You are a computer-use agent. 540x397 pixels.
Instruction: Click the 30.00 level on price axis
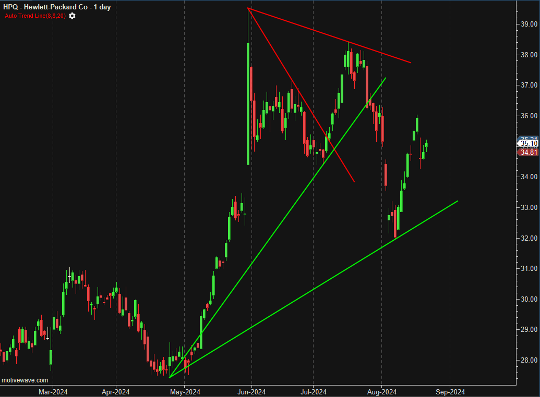tap(528, 299)
